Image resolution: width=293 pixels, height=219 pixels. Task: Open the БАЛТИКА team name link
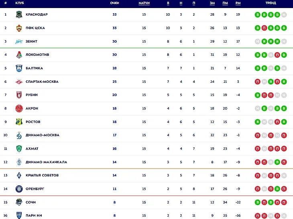click(x=34, y=68)
